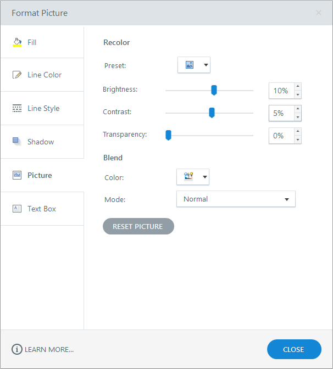The image size is (333, 369).
Task: Click the Brightness slider handle
Action: point(214,90)
